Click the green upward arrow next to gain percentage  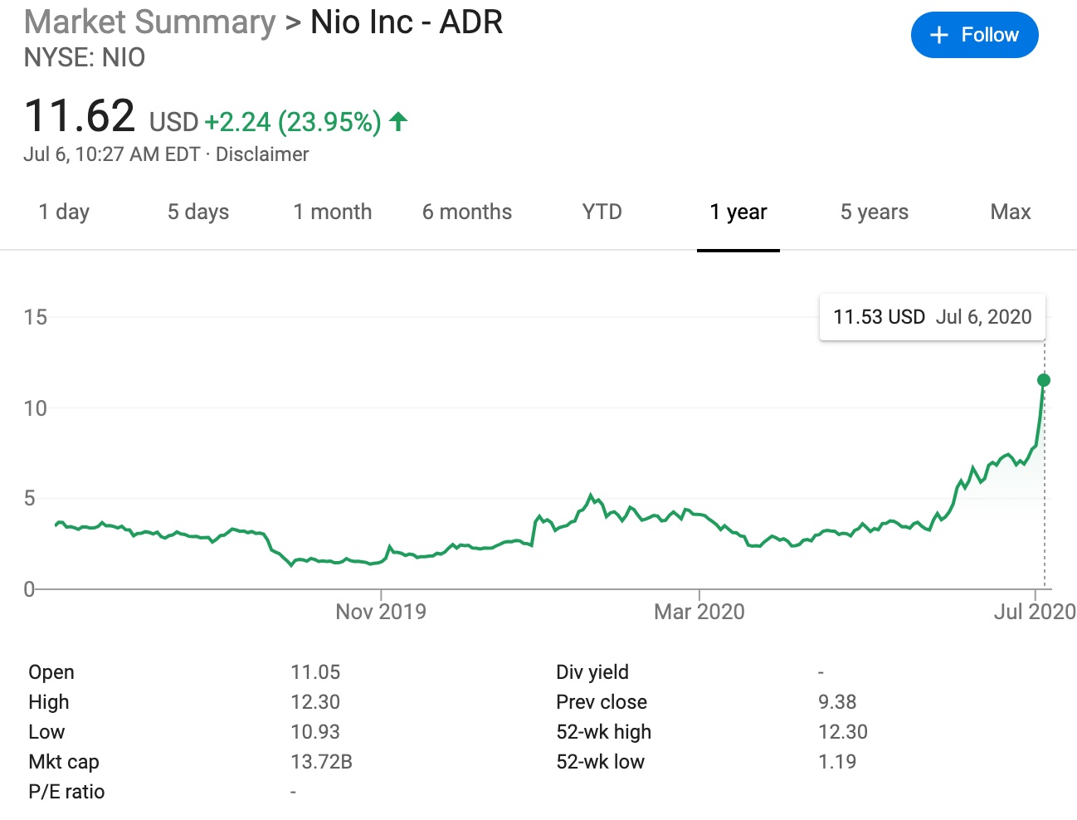click(x=398, y=121)
